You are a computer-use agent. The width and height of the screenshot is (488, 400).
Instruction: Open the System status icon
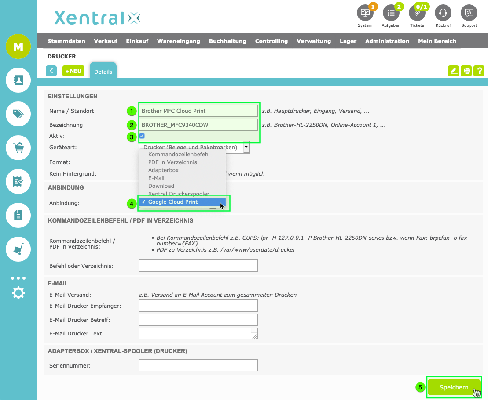pos(365,13)
